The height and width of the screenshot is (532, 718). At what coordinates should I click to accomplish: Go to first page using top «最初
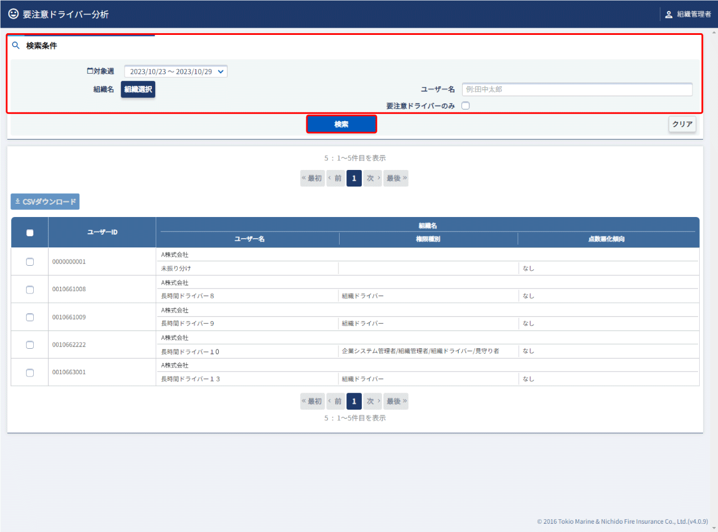coord(312,178)
